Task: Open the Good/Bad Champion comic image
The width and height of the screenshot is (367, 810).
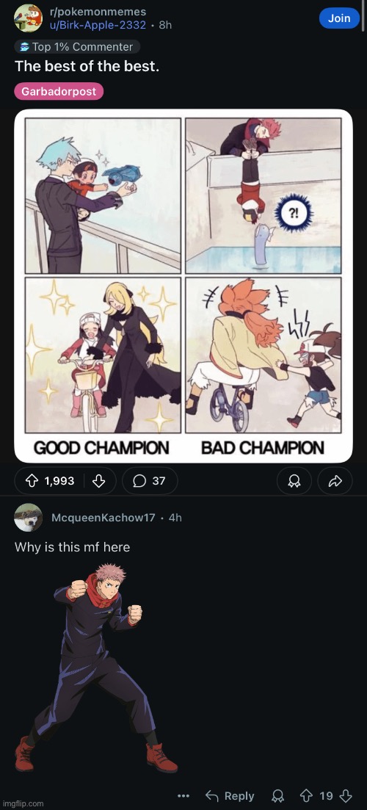Action: click(x=183, y=286)
